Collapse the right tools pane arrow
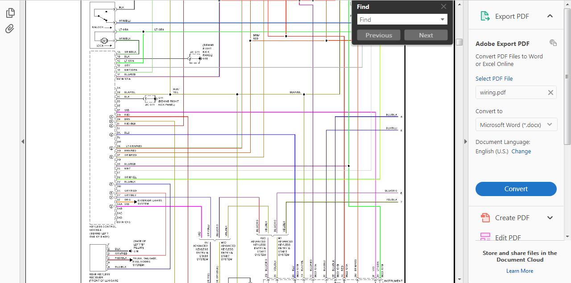 click(x=465, y=141)
